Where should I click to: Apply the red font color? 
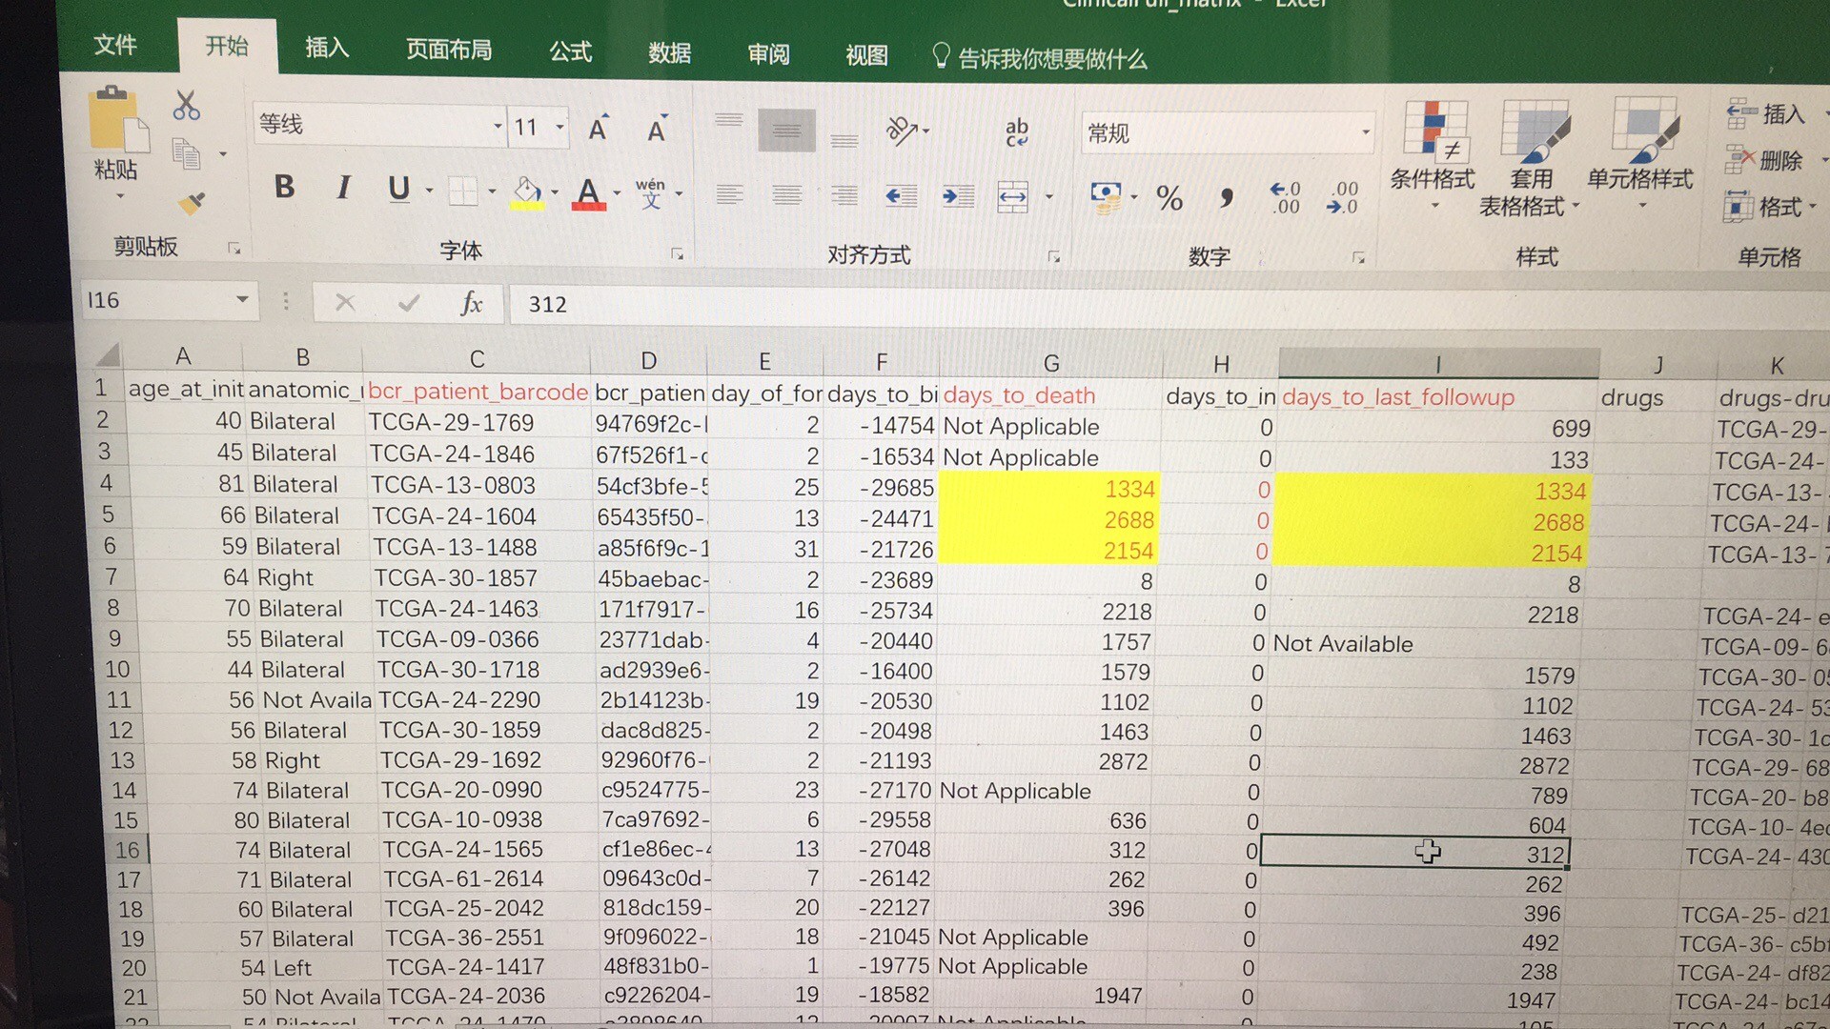click(589, 193)
